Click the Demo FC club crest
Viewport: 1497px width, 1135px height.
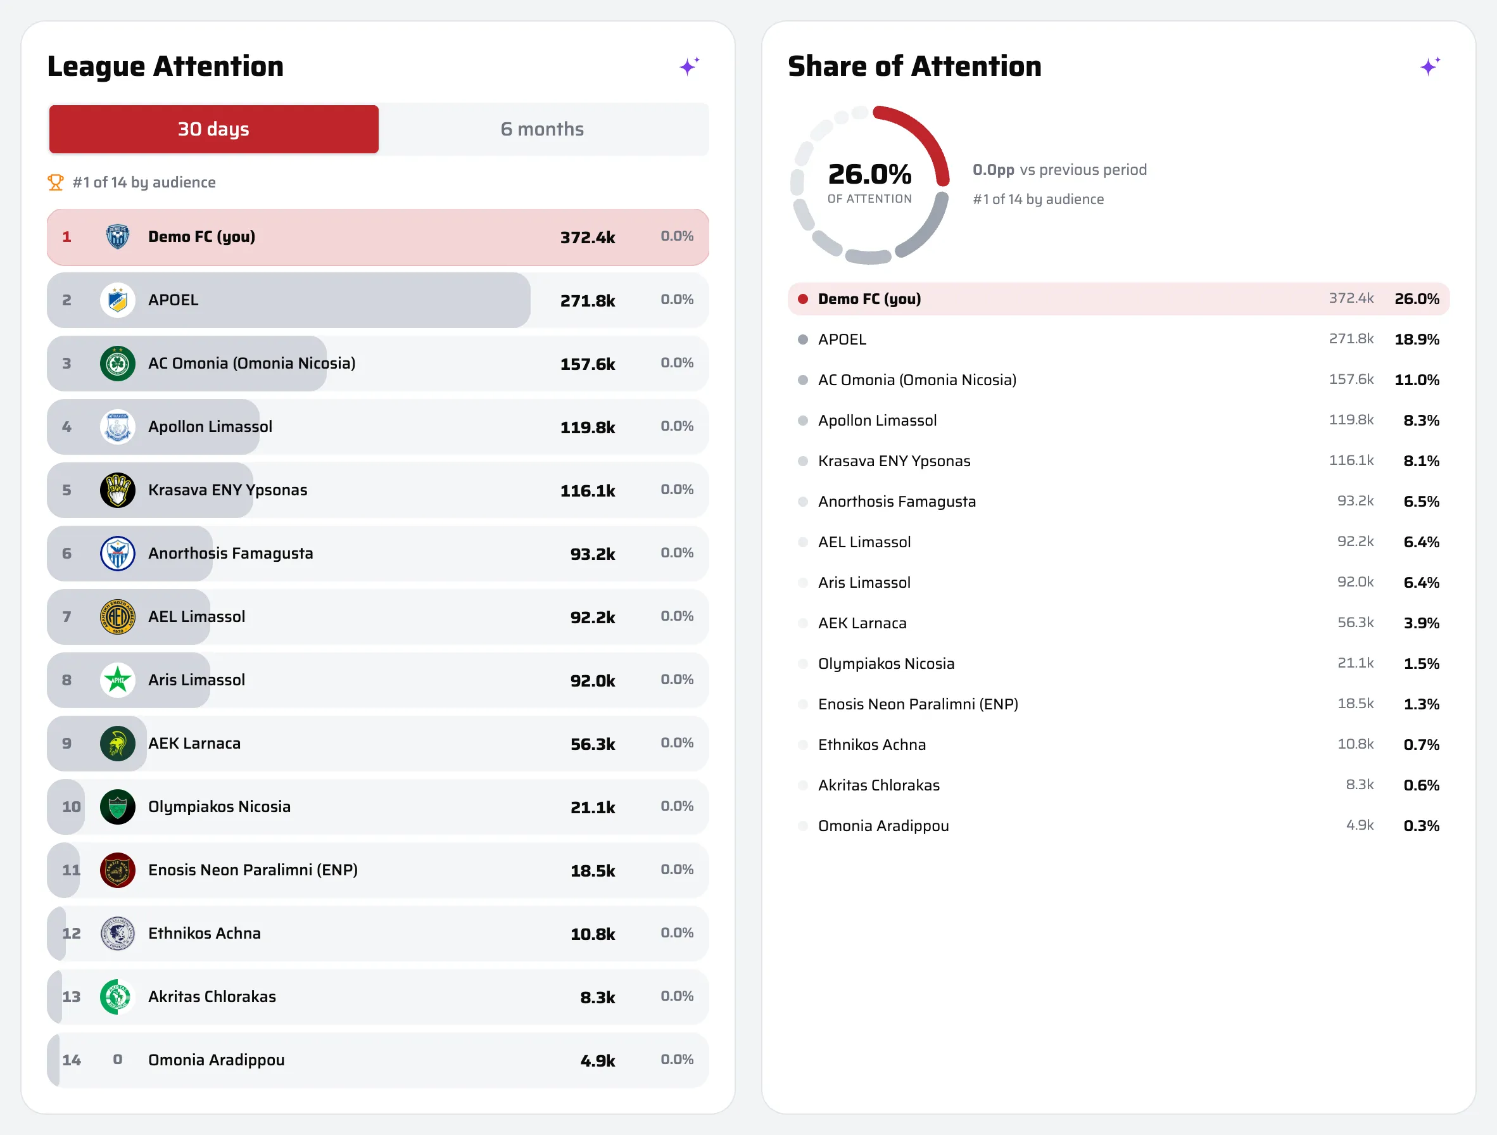pos(118,237)
